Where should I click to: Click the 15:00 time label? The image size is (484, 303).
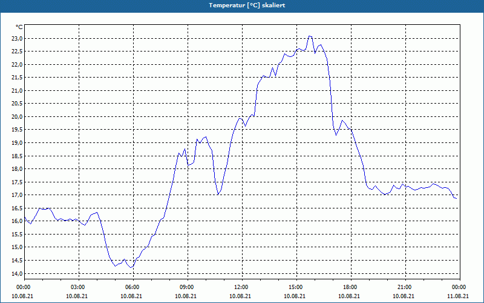point(296,287)
